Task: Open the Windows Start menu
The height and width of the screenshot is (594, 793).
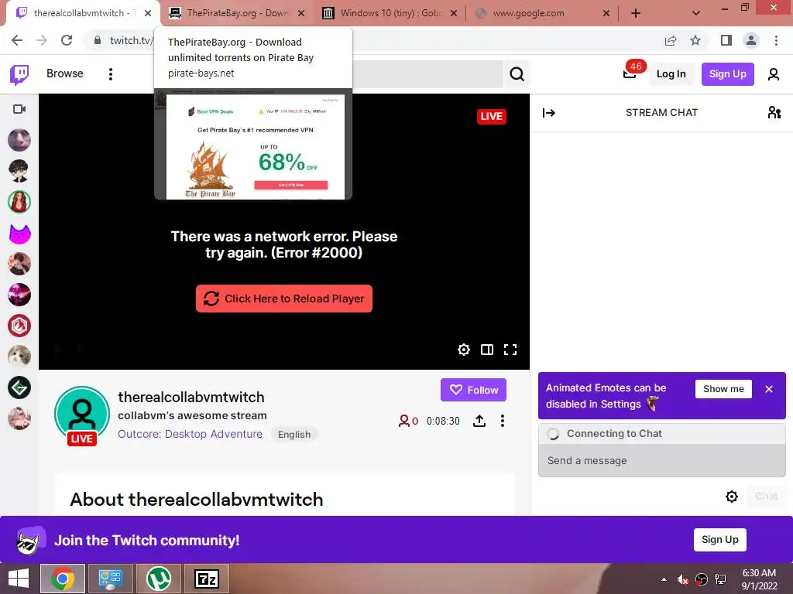Action: pos(19,579)
